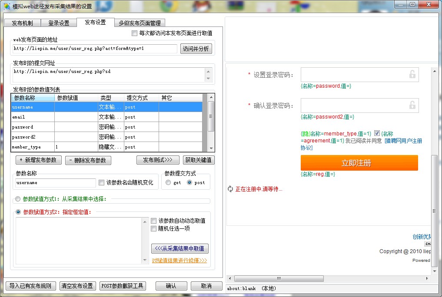This screenshot has height=297, width=442.
Task: Switch to 登录设置 tab
Action: (x=59, y=23)
